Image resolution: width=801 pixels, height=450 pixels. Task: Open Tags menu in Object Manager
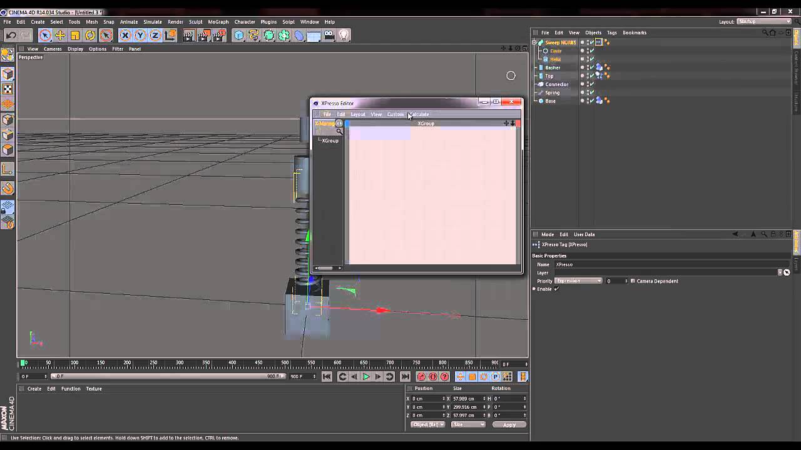(611, 32)
